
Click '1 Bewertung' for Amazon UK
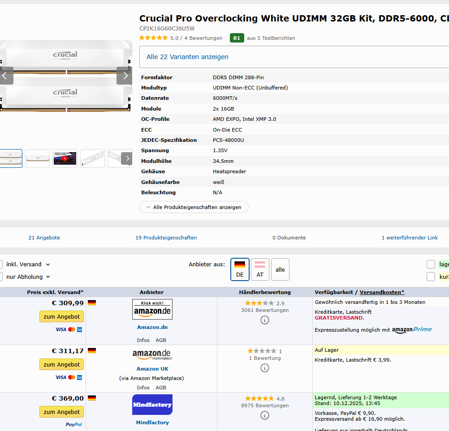pos(265,358)
